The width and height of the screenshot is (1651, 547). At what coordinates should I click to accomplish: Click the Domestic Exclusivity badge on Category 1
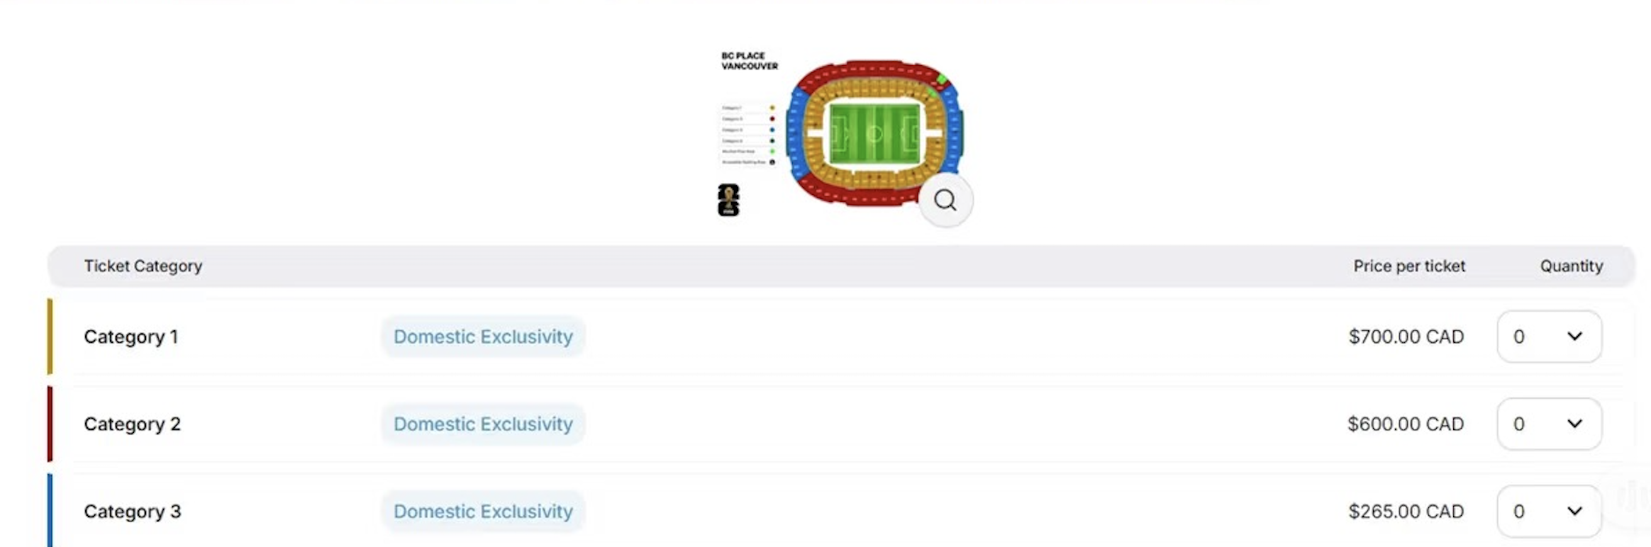tap(483, 337)
